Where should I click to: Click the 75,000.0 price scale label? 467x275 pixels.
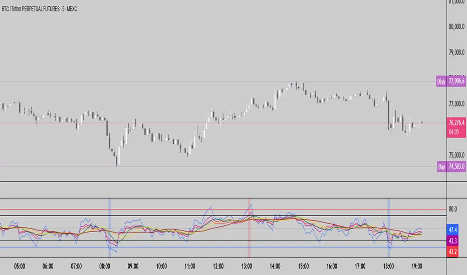pyautogui.click(x=456, y=155)
